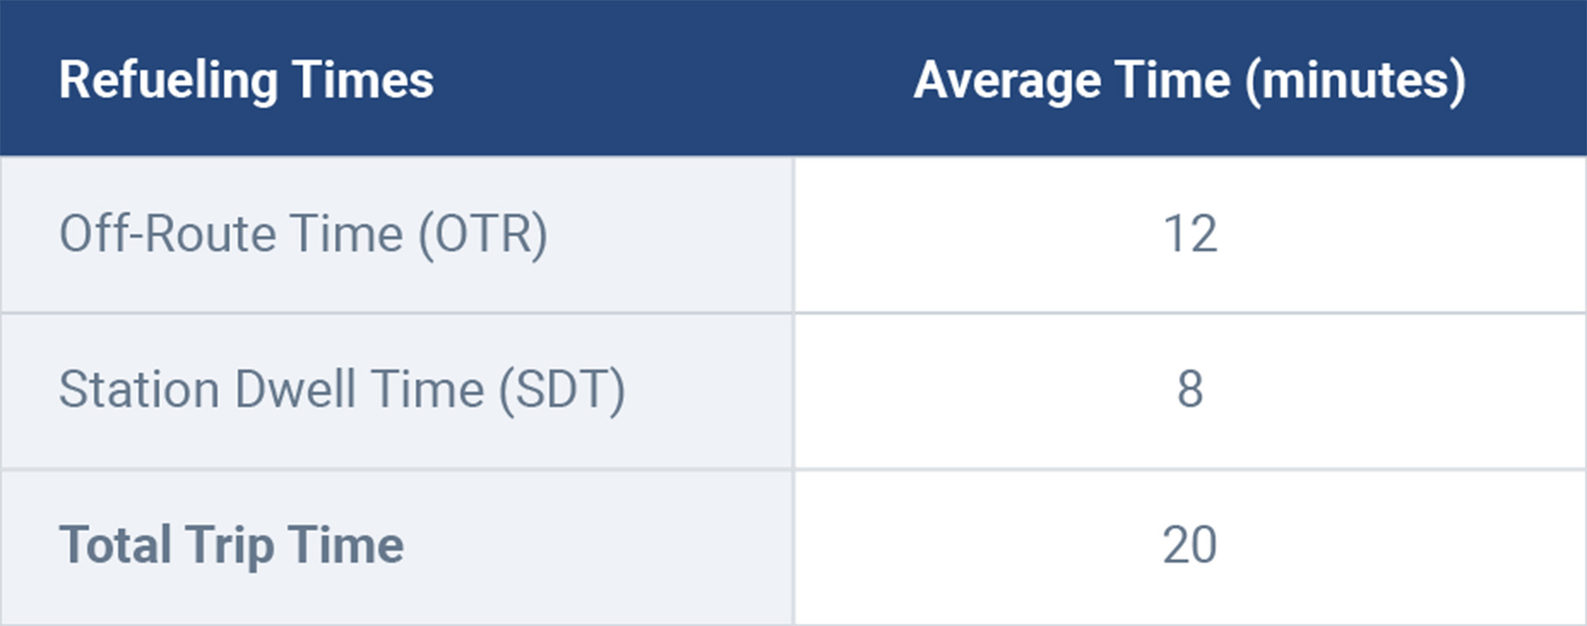The width and height of the screenshot is (1587, 626).
Task: Click the word "Refueling" in the header
Action: (x=168, y=80)
